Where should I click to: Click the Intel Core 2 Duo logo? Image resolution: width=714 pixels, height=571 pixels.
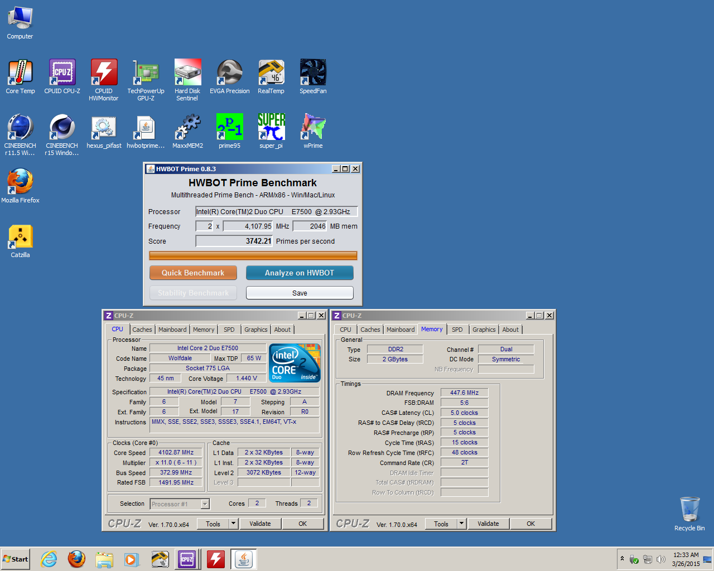(x=295, y=363)
